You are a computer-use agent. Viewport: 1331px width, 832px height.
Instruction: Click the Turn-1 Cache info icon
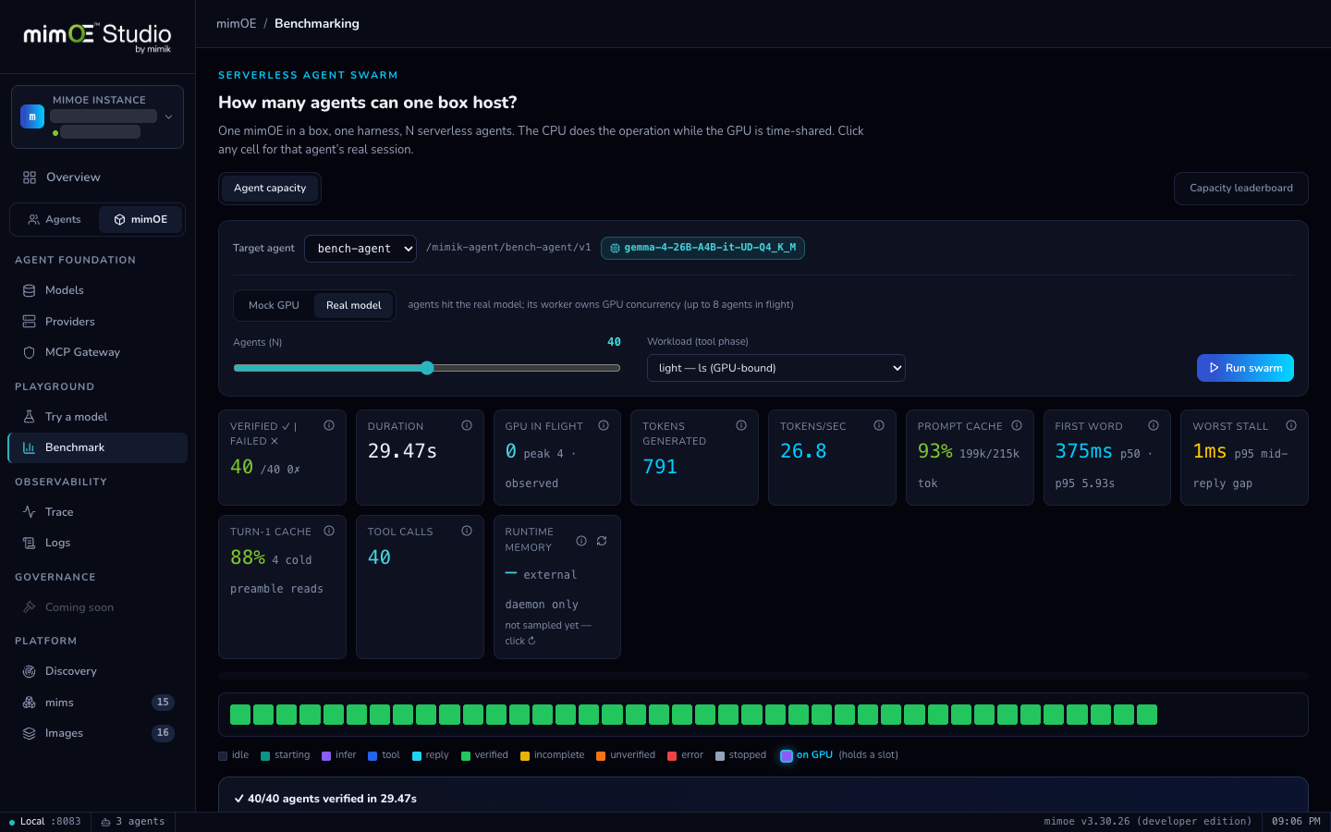(329, 531)
